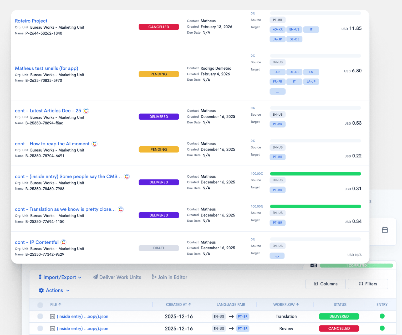Click the loading target tag of IP Contentful
The image size is (402, 335).
[277, 256]
